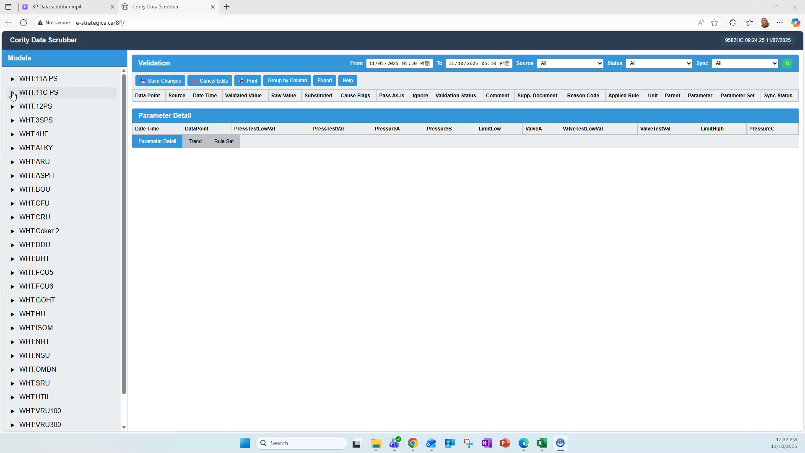Click the red X Cancel Edits icon
The height and width of the screenshot is (453, 805).
pos(194,81)
